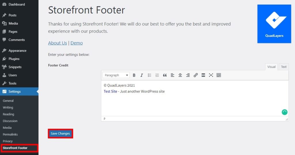Insert or edit link icon
The height and width of the screenshot is (155, 295).
point(196,75)
